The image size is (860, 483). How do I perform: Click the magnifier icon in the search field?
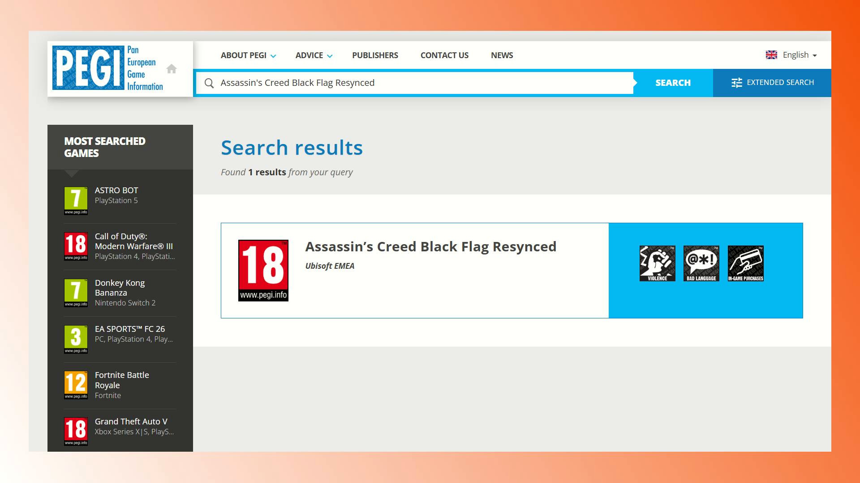pos(209,83)
